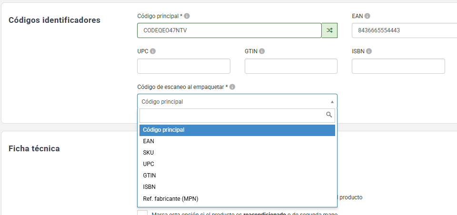Pick GTIN from the dropdown options
This screenshot has height=215, width=457.
coord(149,176)
